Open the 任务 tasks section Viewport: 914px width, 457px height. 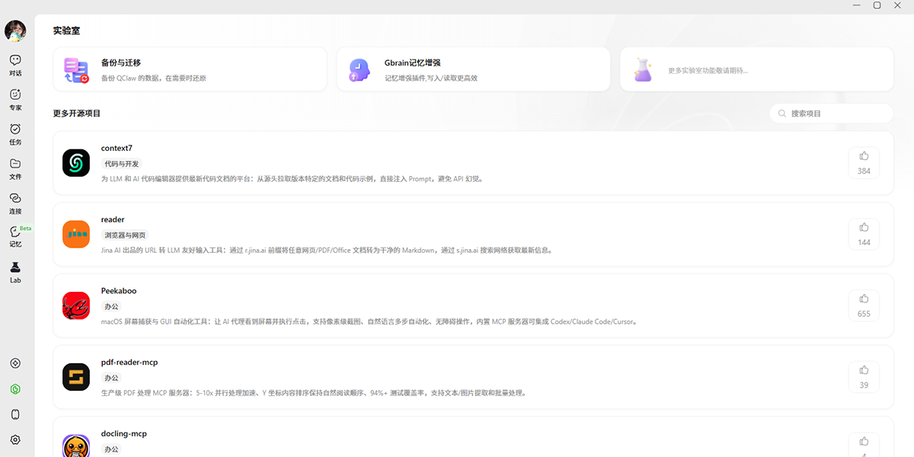15,134
